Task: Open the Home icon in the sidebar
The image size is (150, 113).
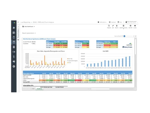Action: [14, 28]
